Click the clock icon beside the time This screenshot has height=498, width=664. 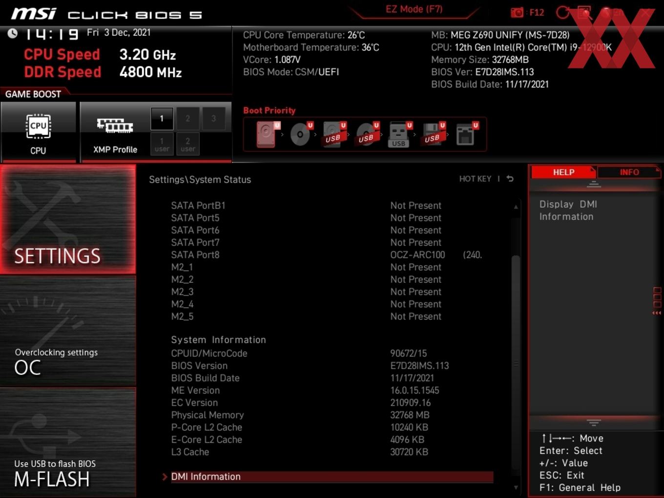pos(13,33)
